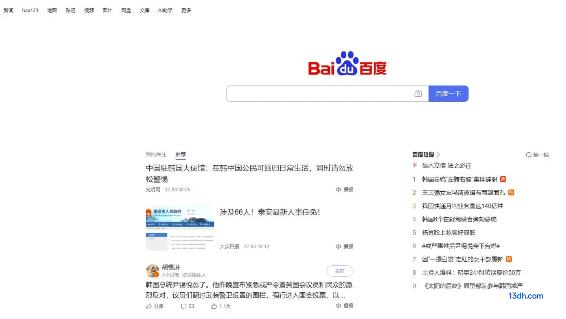Click speaker 播报 icon for 胡锡进 post

(x=338, y=306)
